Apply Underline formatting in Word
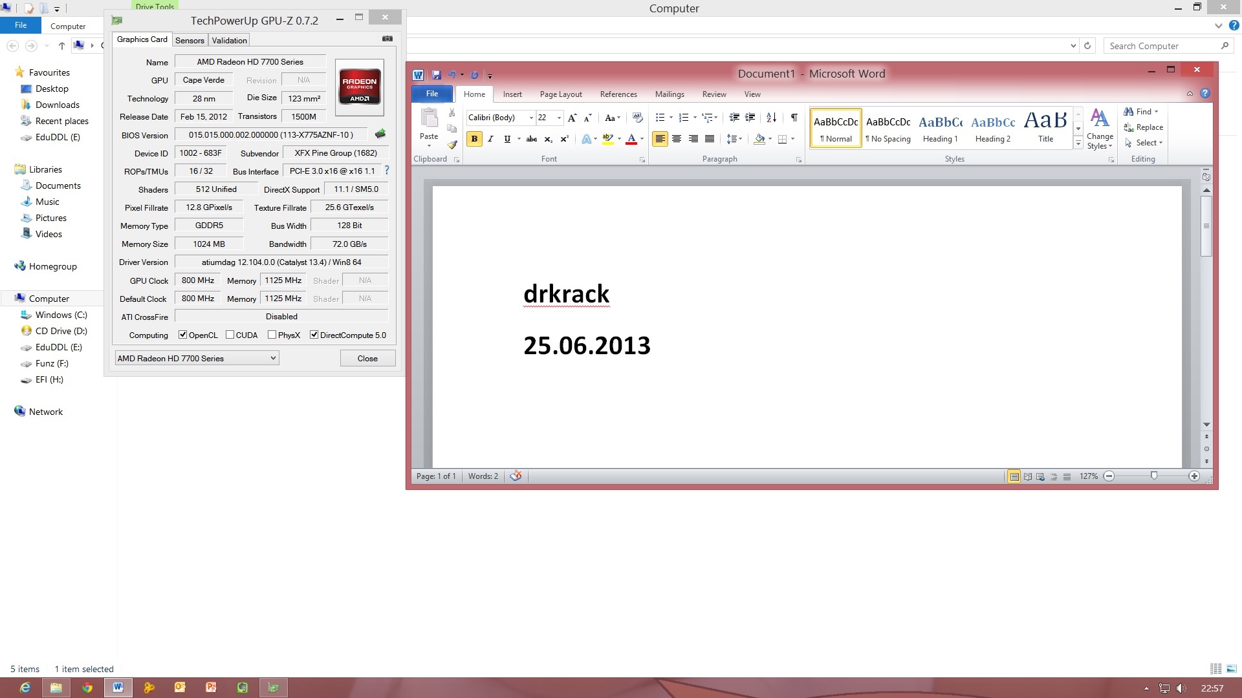 [x=507, y=139]
